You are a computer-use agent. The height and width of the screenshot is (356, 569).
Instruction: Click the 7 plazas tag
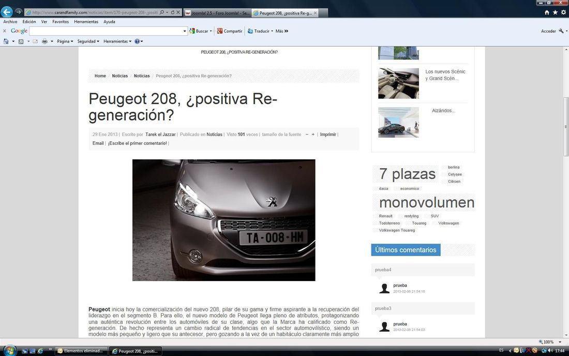(x=407, y=174)
